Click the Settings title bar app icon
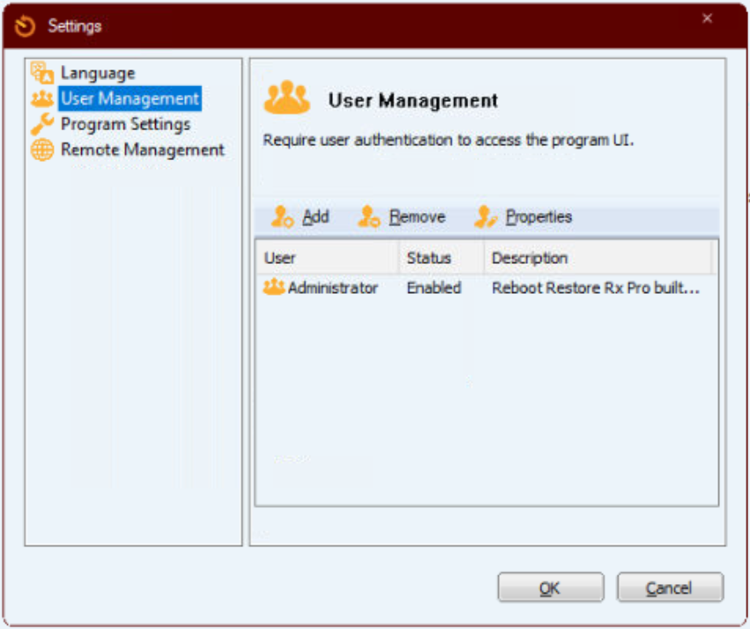750x629 pixels. pyautogui.click(x=25, y=26)
